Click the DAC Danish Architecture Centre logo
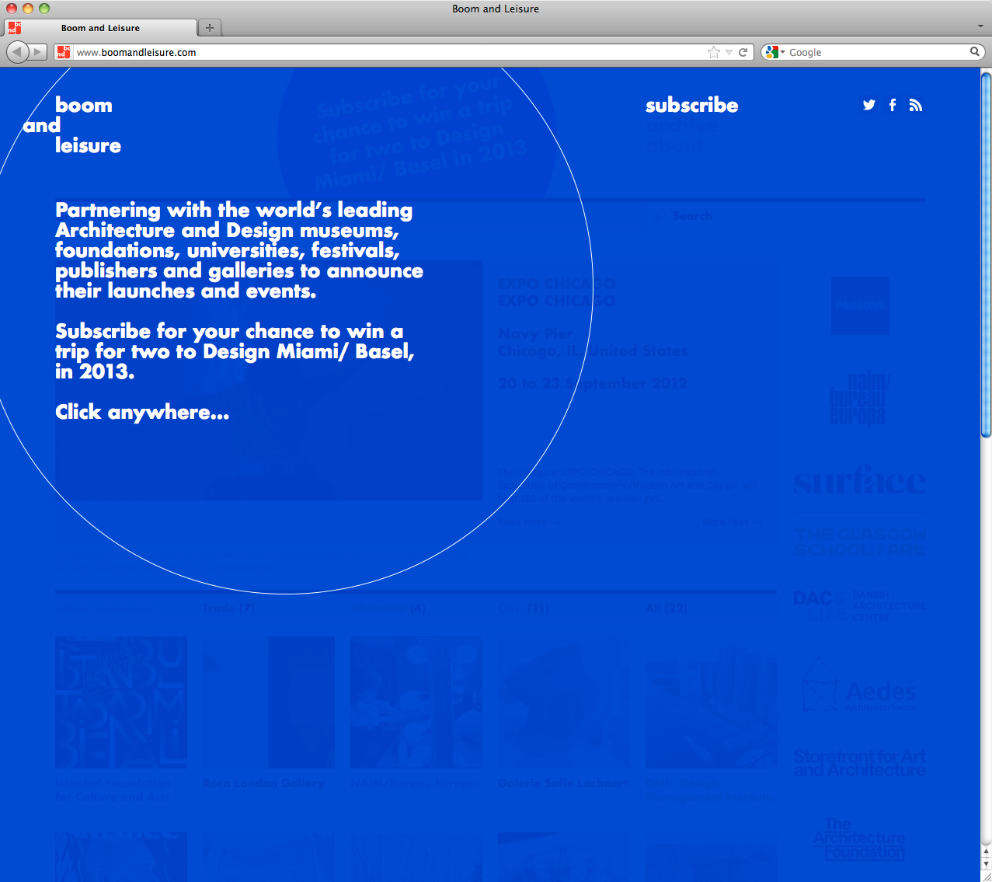Screen dimensions: 992x882 click(860, 606)
